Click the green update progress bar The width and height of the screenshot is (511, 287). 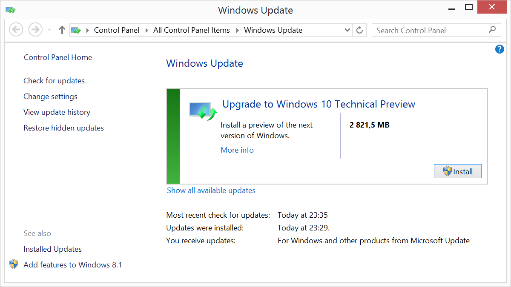click(x=172, y=136)
